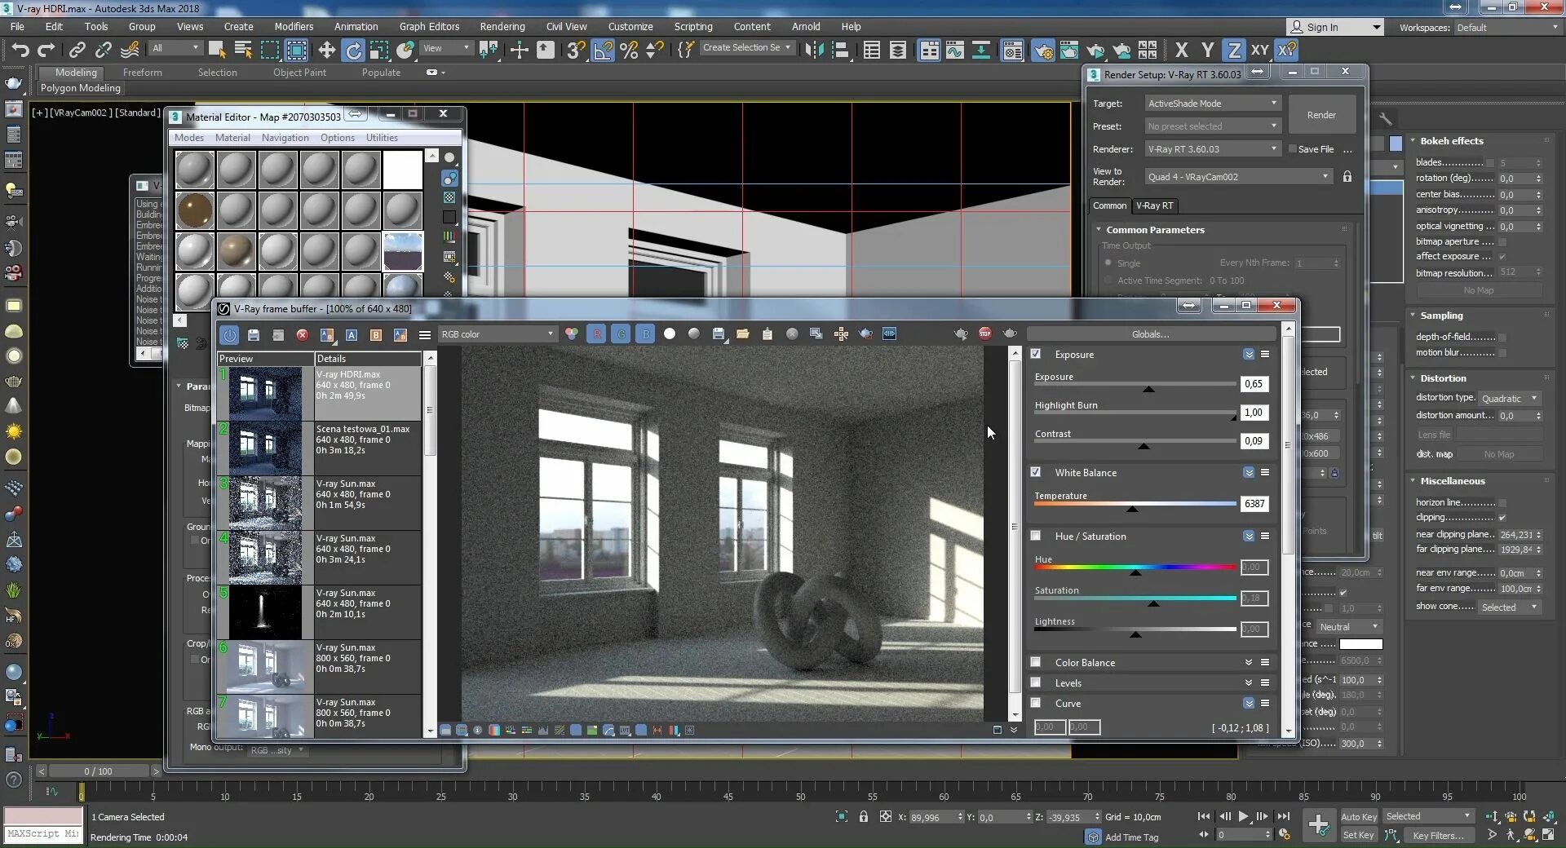Open Curve Editor from main toolbar
The height and width of the screenshot is (848, 1566).
[954, 50]
